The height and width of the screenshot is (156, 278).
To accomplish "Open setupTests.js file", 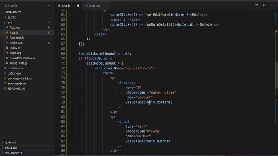I will [19, 63].
